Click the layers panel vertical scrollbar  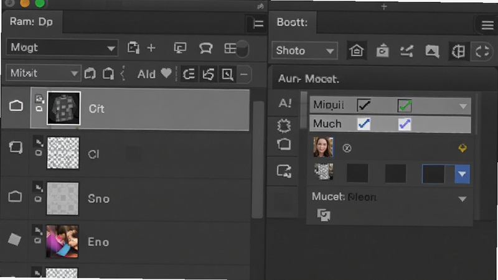pyautogui.click(x=258, y=159)
